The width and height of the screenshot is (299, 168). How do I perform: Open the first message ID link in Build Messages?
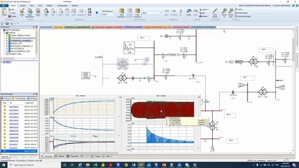point(14,107)
